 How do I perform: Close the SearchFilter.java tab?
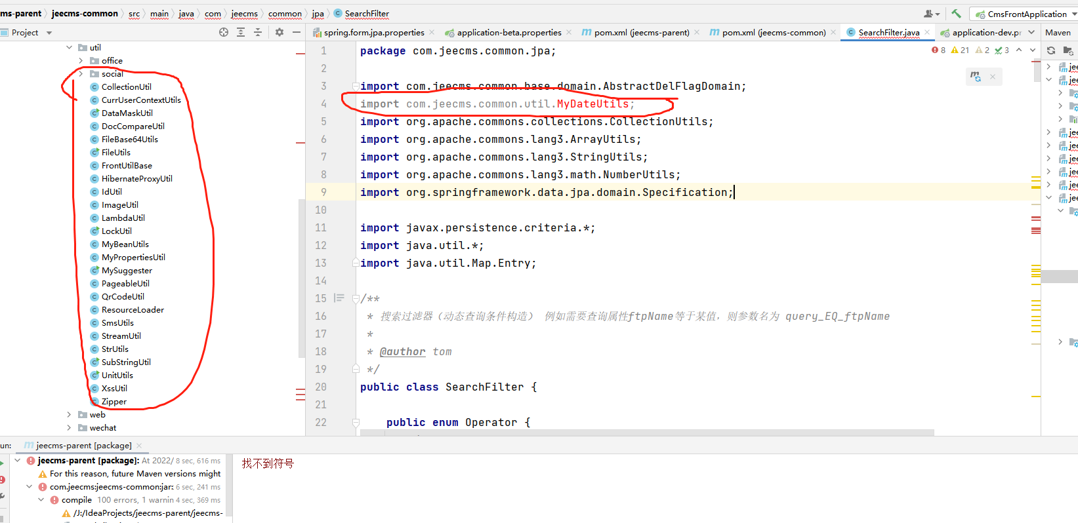927,32
